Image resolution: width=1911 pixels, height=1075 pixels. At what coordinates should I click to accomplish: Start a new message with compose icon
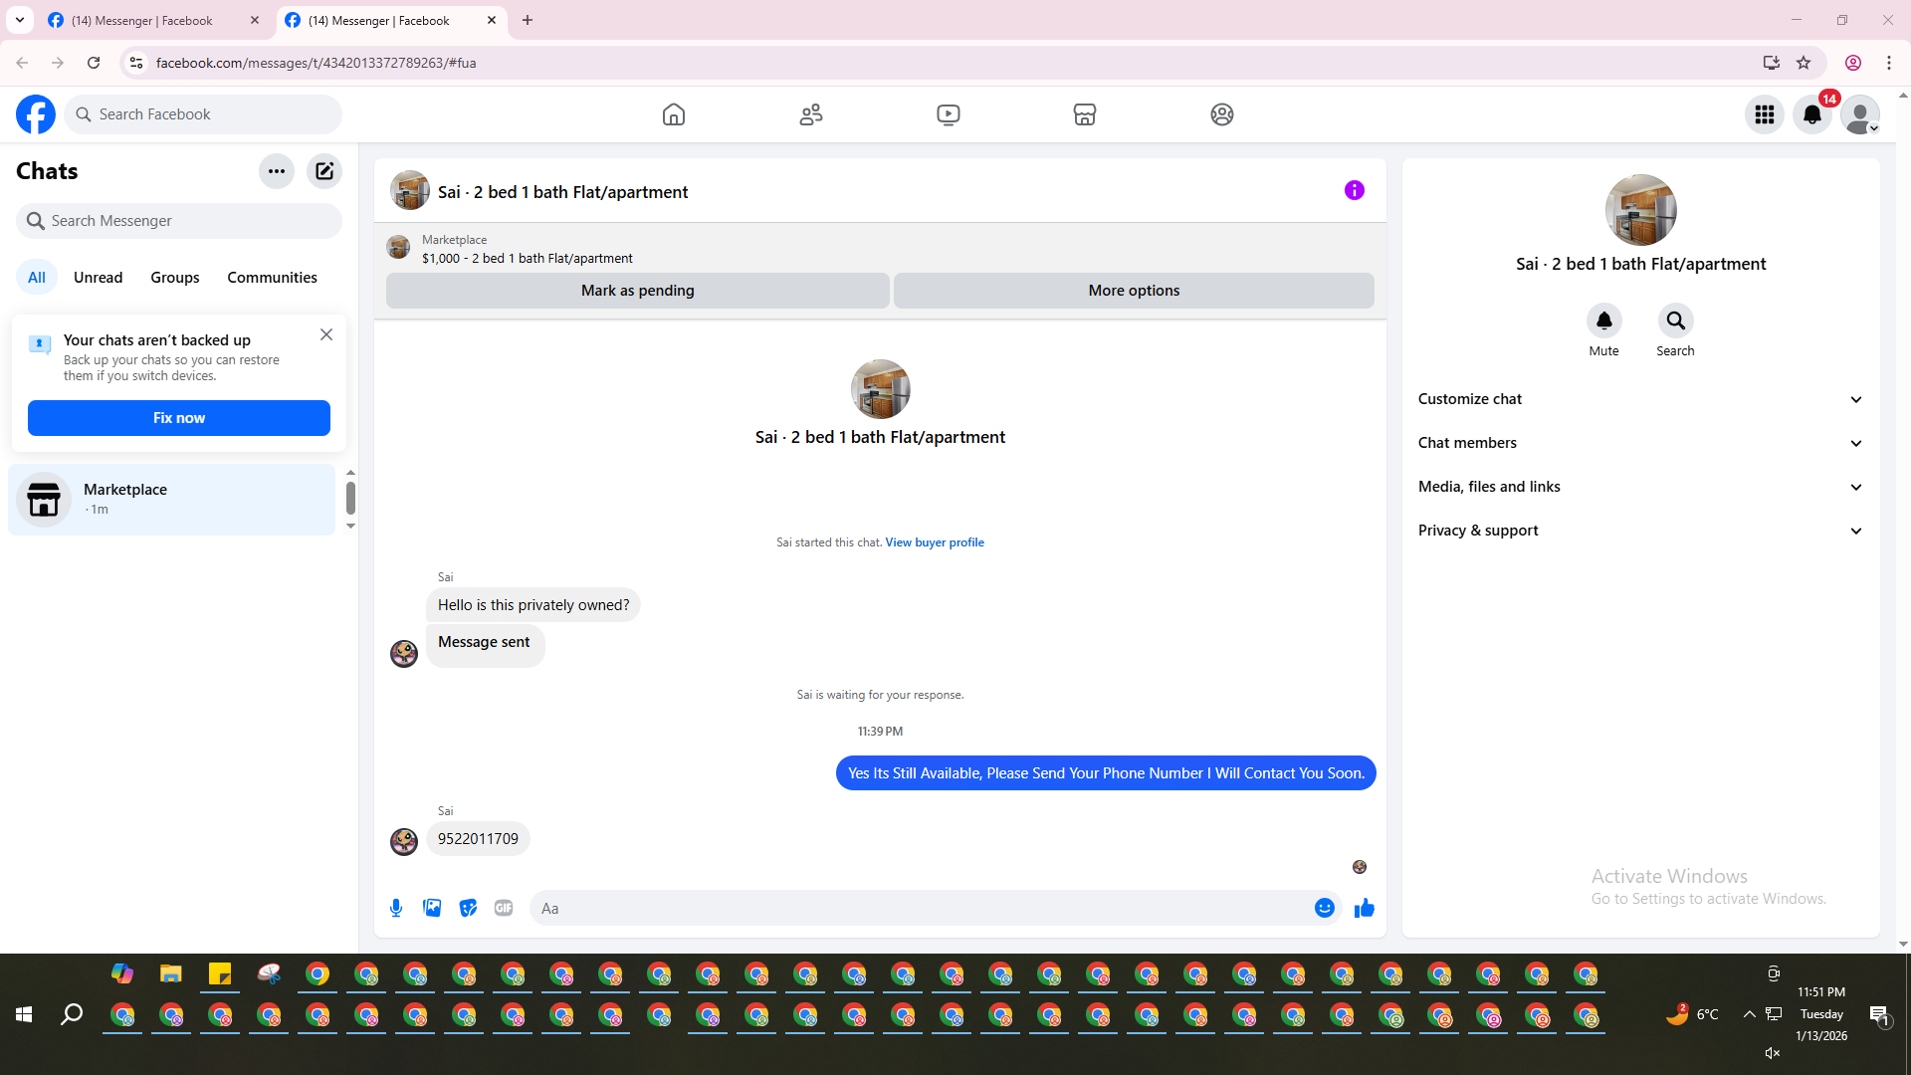click(324, 171)
